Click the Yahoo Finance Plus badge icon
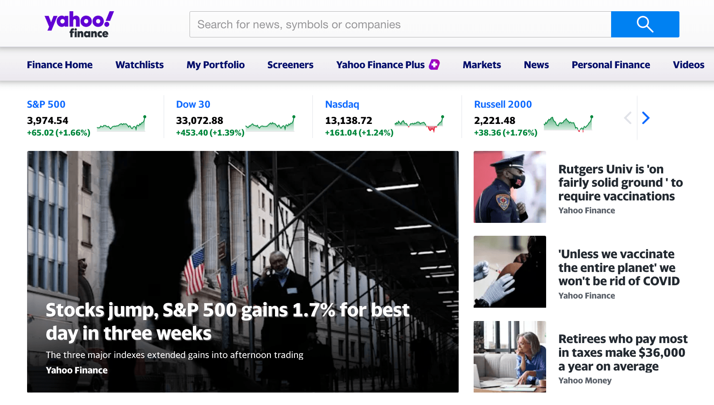 (434, 64)
